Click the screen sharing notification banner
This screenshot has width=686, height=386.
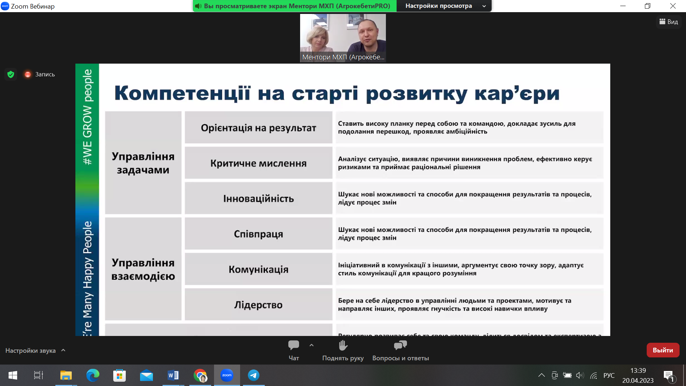(294, 6)
